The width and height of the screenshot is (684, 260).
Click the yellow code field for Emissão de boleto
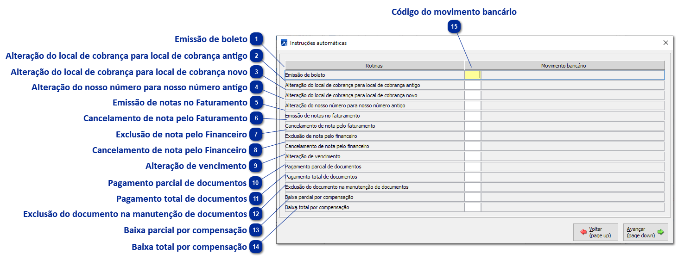(472, 74)
